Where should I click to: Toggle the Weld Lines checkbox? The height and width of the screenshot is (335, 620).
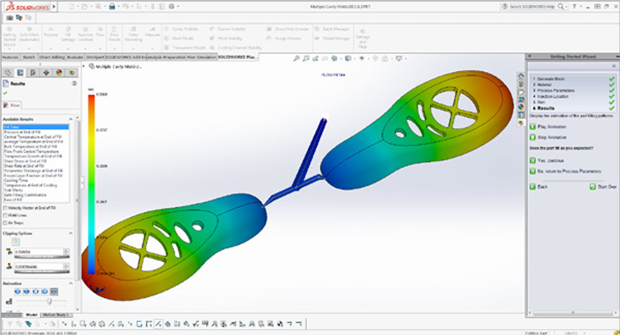[x=6, y=215]
